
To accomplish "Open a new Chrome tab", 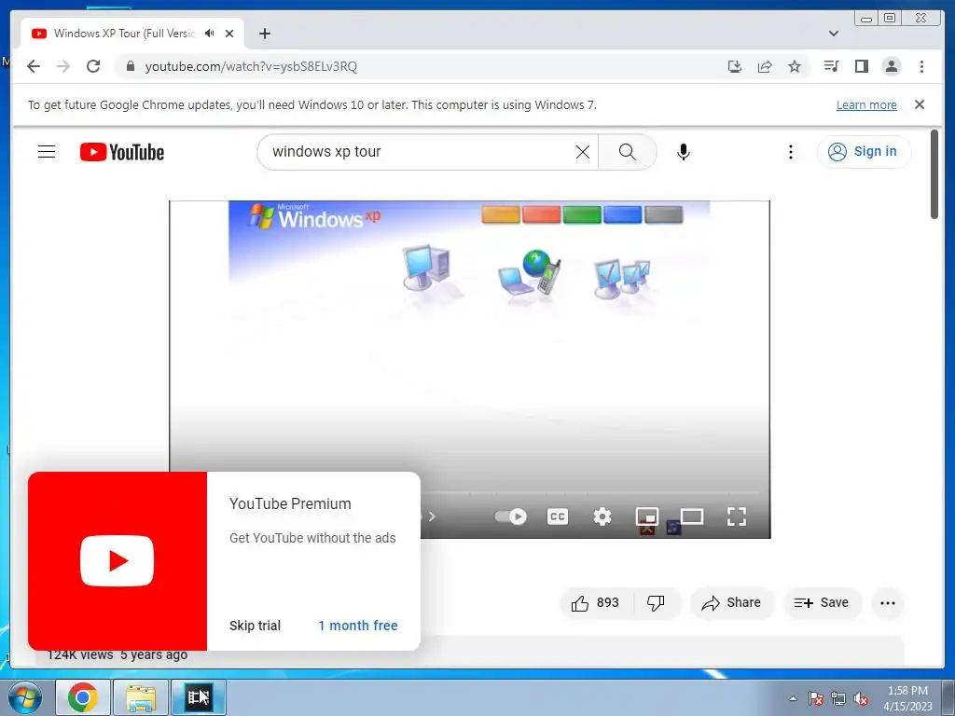I will 264,34.
